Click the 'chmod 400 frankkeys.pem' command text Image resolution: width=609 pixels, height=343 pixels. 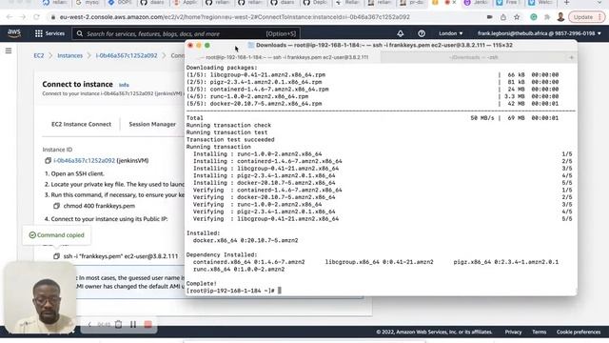(x=99, y=206)
